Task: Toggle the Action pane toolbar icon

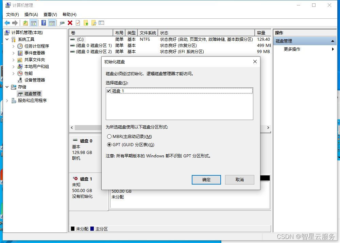Action: point(52,23)
